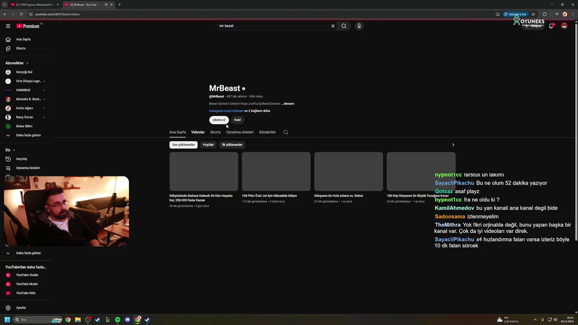Run search with the magnifier button
578x325 pixels.
[x=344, y=26]
